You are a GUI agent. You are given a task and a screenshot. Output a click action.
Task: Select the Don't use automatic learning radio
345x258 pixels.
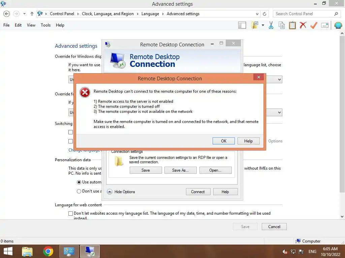click(x=79, y=191)
